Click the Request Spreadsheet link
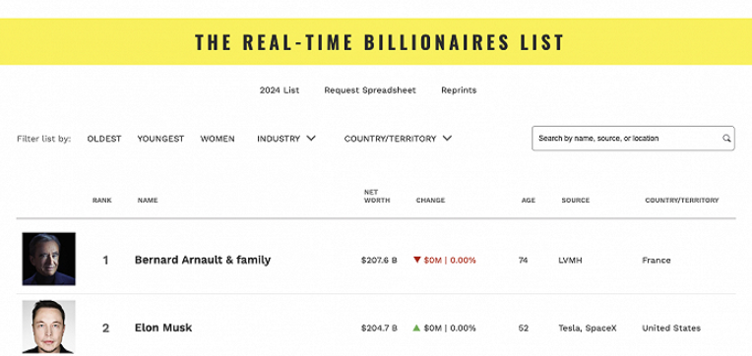The width and height of the screenshot is (752, 356). click(370, 90)
